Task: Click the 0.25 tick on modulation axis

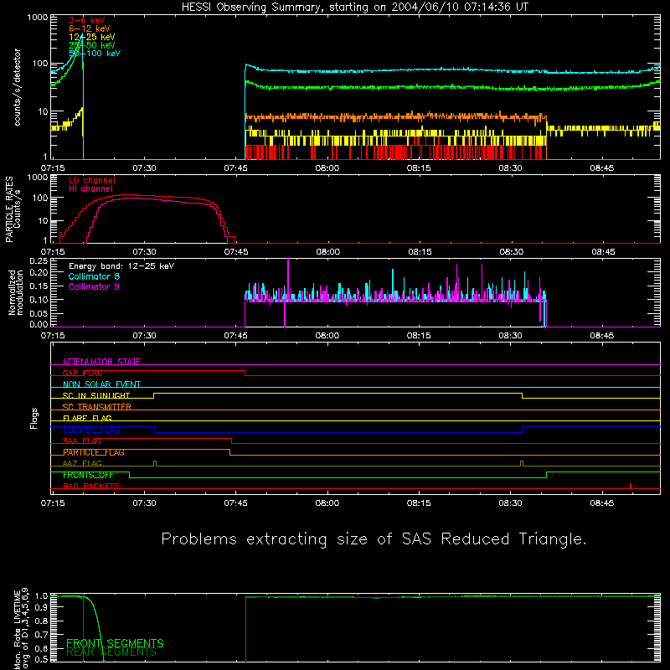Action: [x=39, y=261]
